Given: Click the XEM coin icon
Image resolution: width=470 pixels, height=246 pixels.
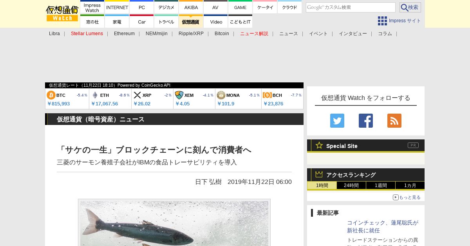Looking at the screenshot, I should pyautogui.click(x=179, y=95).
